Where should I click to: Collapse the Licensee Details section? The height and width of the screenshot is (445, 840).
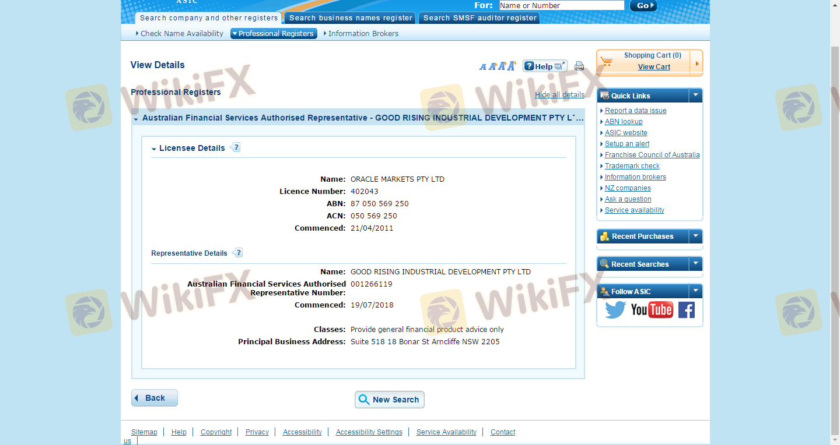coord(154,149)
